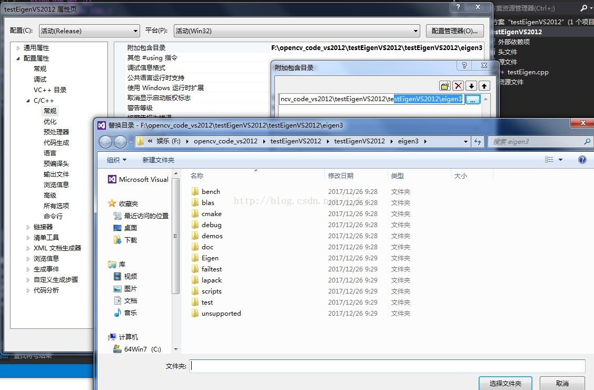Click the move line down arrow icon
This screenshot has height=390, width=594.
471,86
